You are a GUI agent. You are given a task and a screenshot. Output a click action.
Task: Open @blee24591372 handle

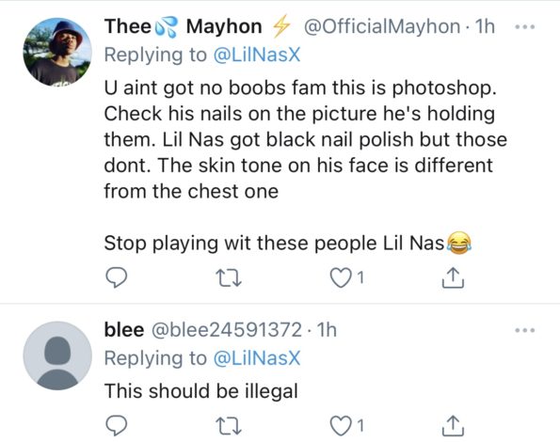click(x=227, y=330)
